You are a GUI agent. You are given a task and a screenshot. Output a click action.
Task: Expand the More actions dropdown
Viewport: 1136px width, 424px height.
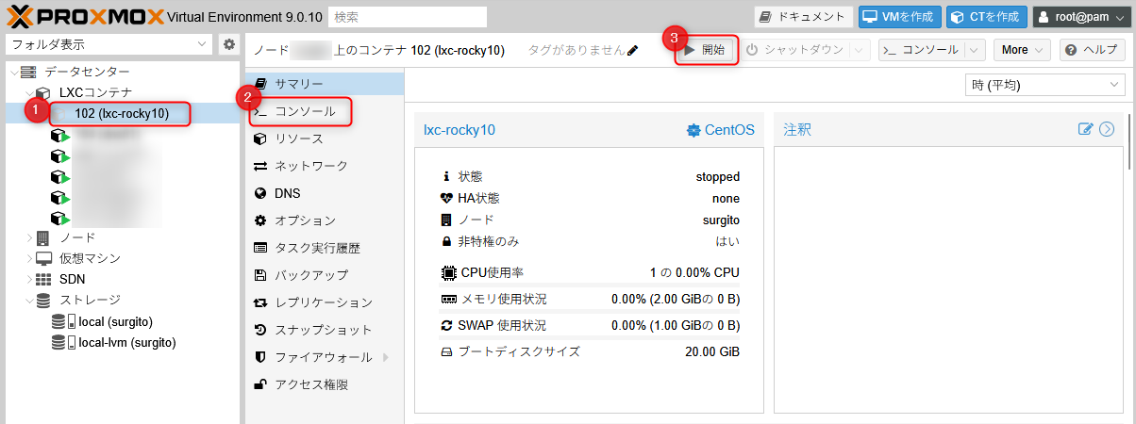(x=1024, y=50)
